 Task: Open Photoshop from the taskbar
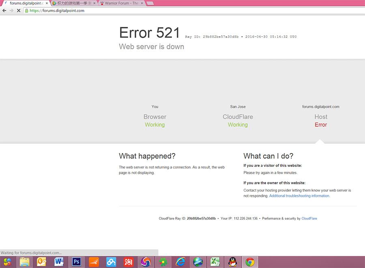click(76, 262)
